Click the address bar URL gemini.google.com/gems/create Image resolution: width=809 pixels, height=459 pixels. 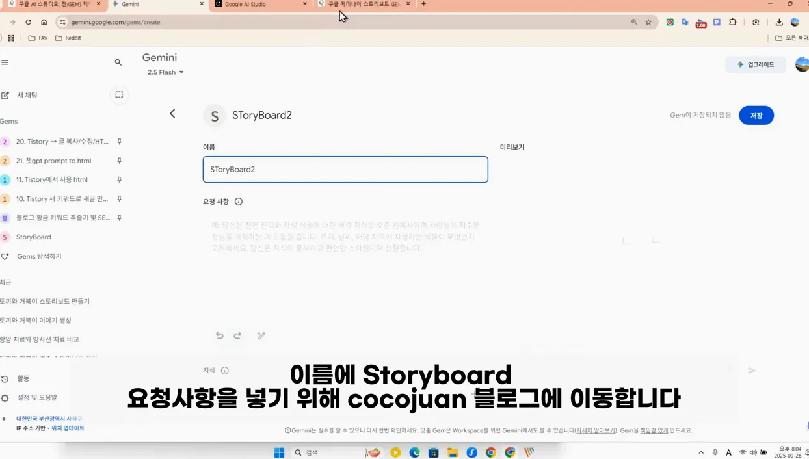[x=116, y=22]
